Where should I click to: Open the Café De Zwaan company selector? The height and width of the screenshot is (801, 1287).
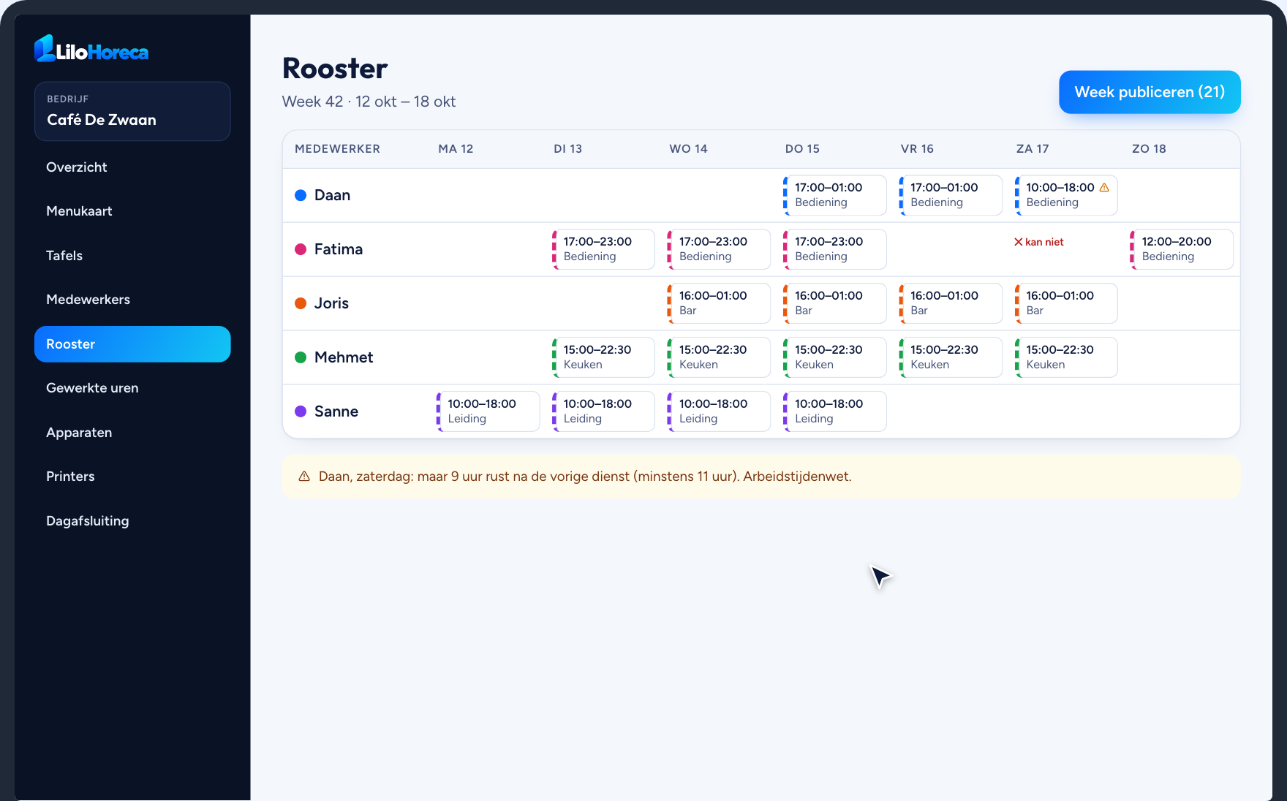click(132, 111)
